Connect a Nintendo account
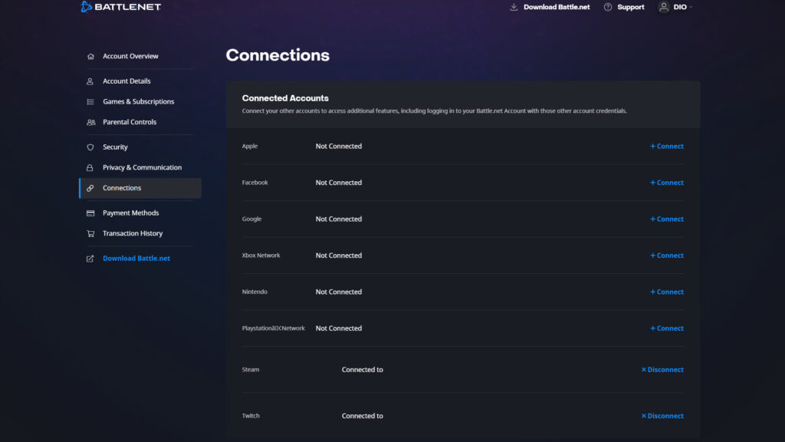 tap(666, 292)
